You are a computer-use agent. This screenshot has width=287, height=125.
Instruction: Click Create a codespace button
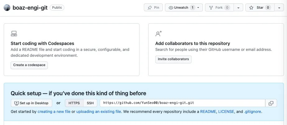29,65
